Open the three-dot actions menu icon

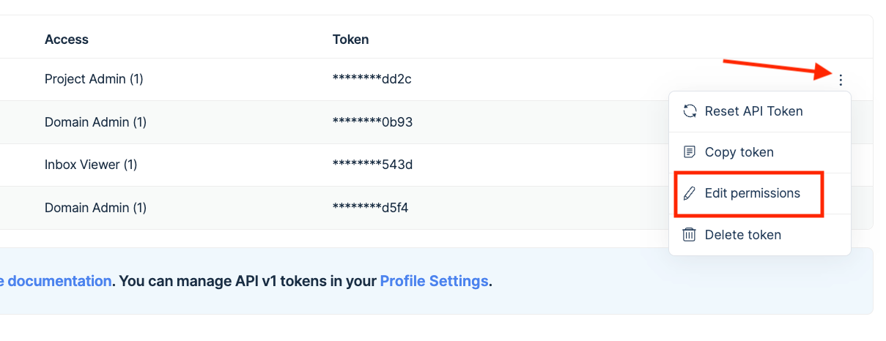tap(841, 80)
